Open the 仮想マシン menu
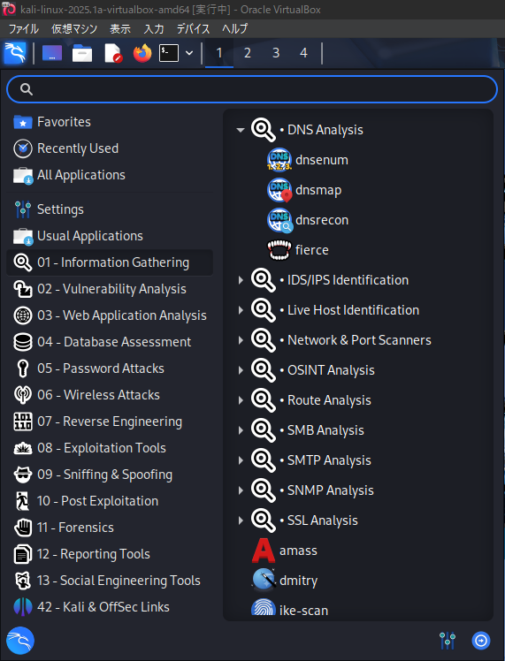Image resolution: width=505 pixels, height=661 pixels. tap(74, 28)
